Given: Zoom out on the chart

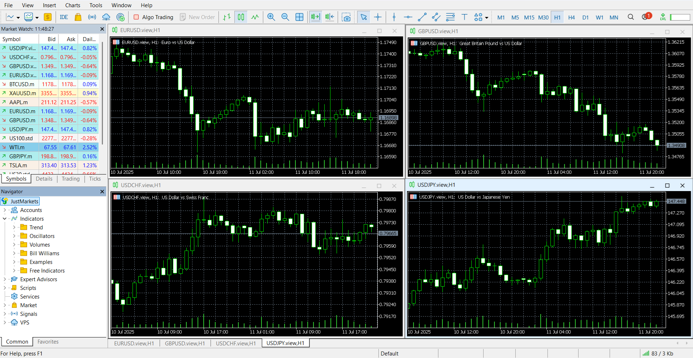Looking at the screenshot, I should [285, 17].
